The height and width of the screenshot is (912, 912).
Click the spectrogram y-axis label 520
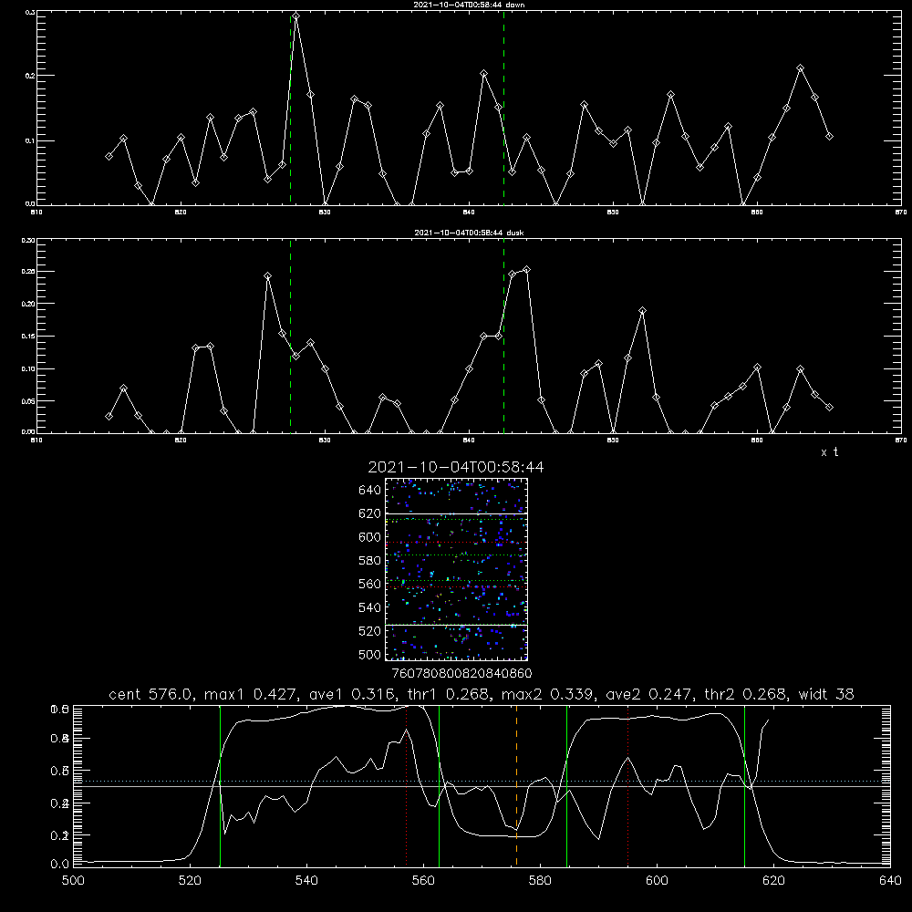click(x=370, y=631)
